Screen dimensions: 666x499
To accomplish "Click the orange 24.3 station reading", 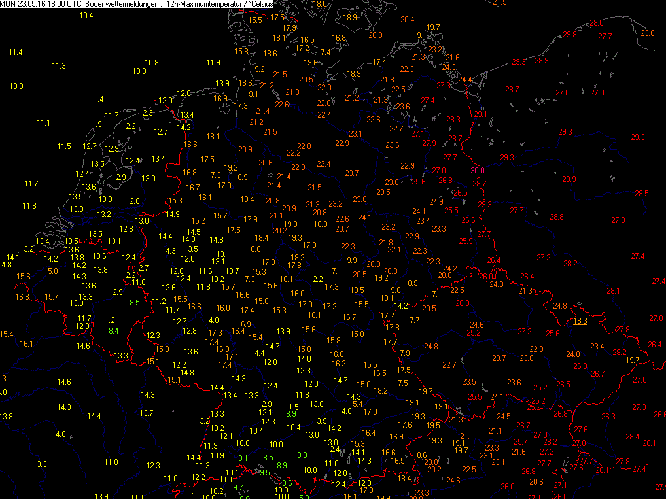I will (449, 67).
